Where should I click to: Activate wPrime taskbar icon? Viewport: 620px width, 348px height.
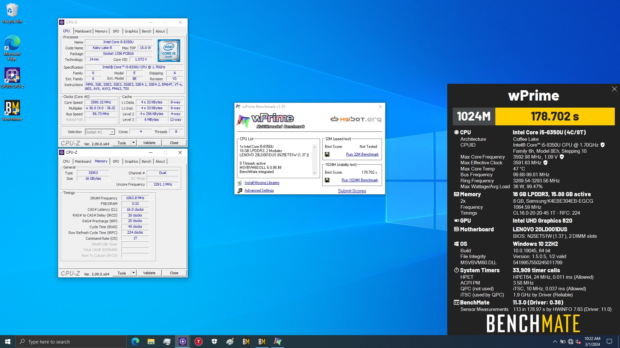coord(277,342)
